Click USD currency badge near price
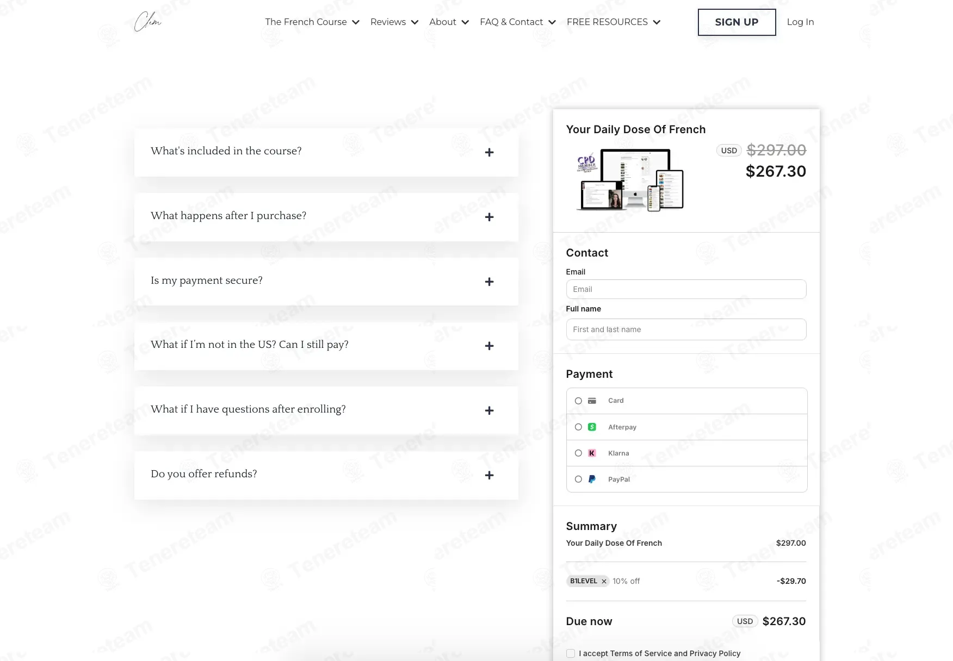Screen dimensions: 953x661 click(x=729, y=151)
